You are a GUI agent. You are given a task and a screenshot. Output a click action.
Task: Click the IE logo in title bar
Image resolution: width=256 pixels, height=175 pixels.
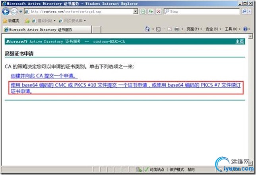coord(4,4)
